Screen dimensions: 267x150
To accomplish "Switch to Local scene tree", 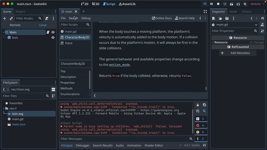I will click(x=43, y=25).
